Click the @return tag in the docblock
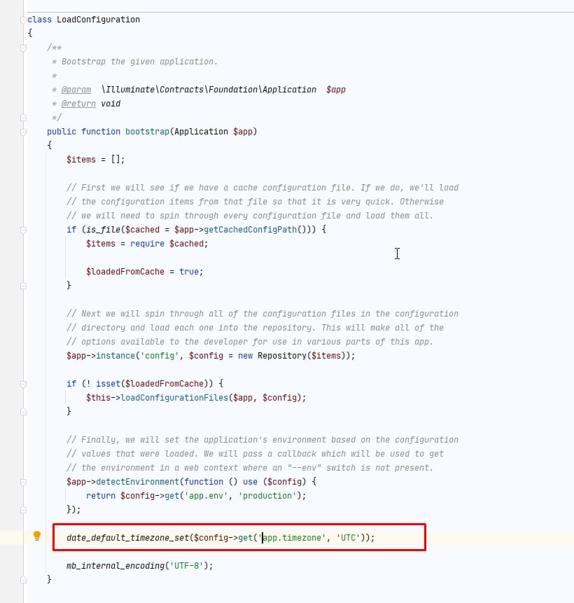This screenshot has width=574, height=603. (78, 104)
